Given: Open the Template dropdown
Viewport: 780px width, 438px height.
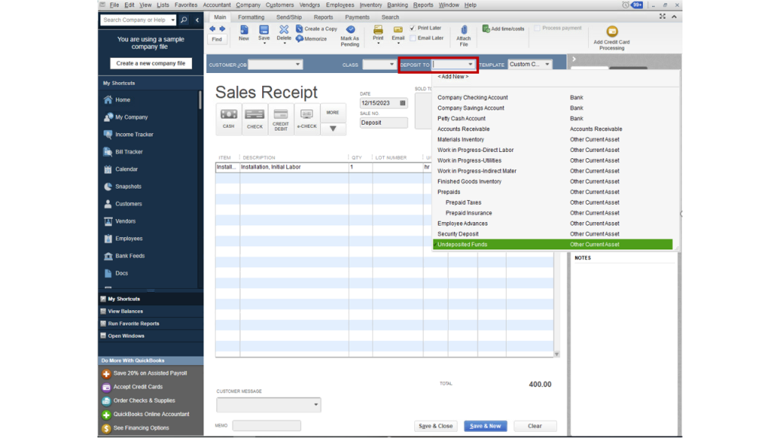Looking at the screenshot, I should coord(547,65).
